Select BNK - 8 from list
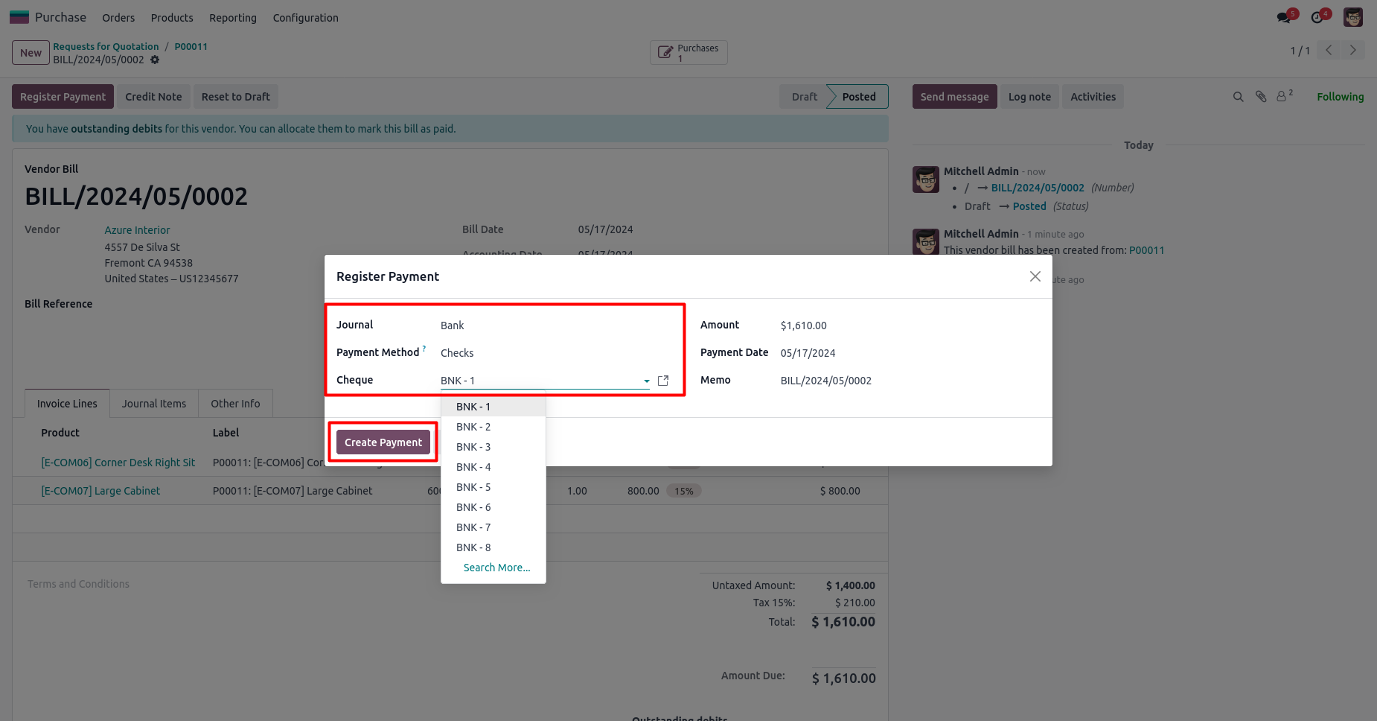This screenshot has height=721, width=1377. click(493, 547)
